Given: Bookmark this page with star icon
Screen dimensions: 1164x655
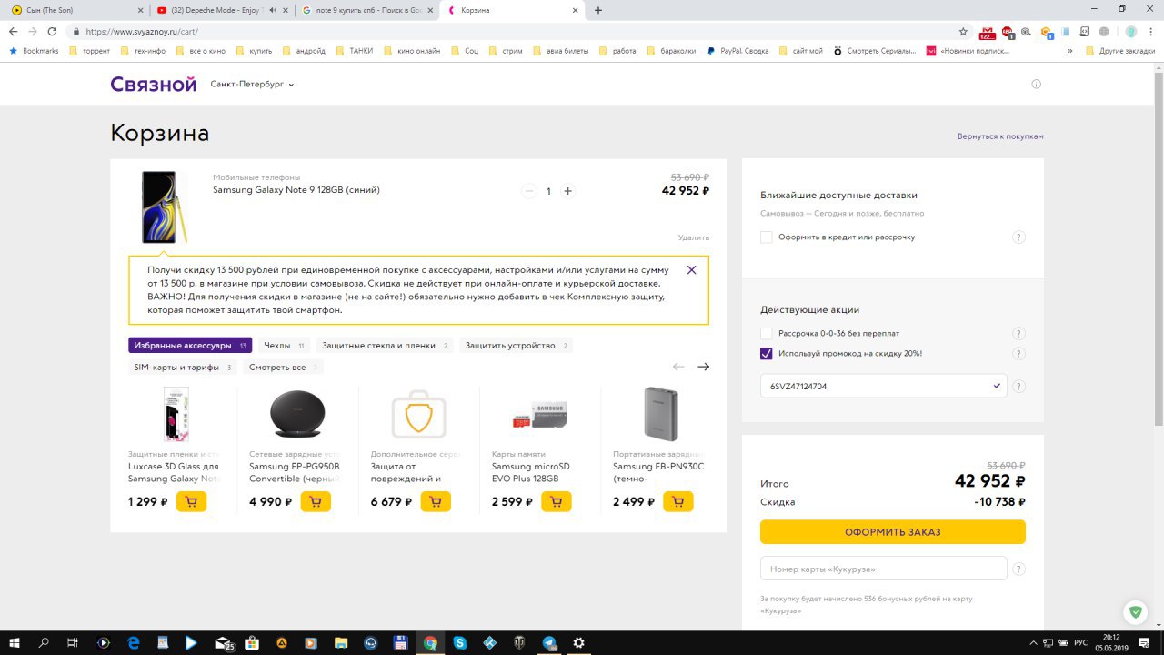Looking at the screenshot, I should coord(962,31).
